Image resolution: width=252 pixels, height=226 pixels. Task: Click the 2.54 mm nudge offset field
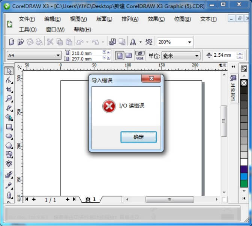[x=224, y=55]
